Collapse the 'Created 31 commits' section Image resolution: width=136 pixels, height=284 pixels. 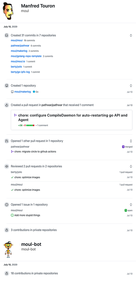(131, 36)
